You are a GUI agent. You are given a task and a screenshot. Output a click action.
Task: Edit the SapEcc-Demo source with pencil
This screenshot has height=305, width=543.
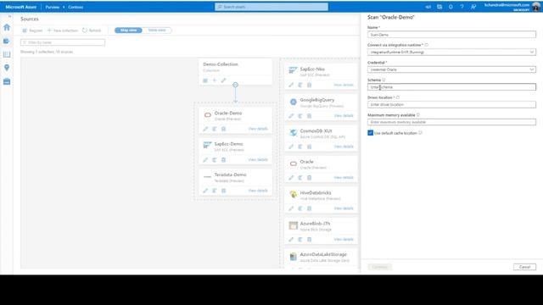point(205,160)
